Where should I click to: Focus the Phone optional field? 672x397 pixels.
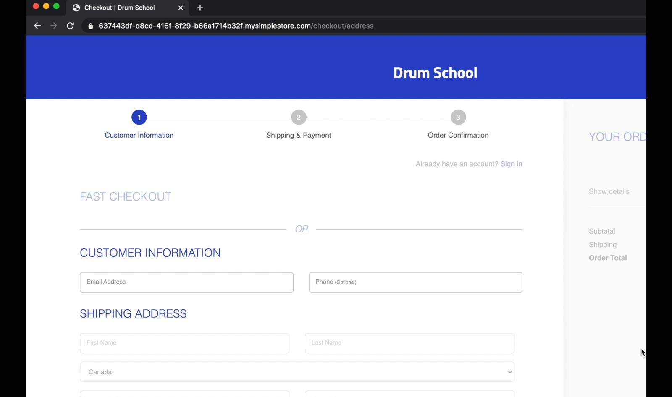(415, 282)
